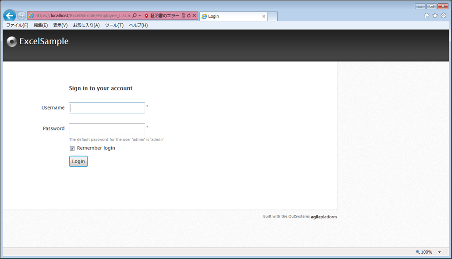The width and height of the screenshot is (452, 259).
Task: Click the page icon in address bar
Action: coord(31,15)
